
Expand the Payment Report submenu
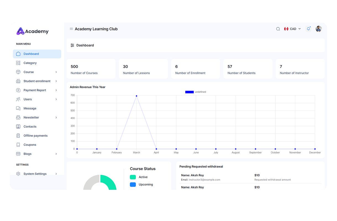tap(56, 90)
